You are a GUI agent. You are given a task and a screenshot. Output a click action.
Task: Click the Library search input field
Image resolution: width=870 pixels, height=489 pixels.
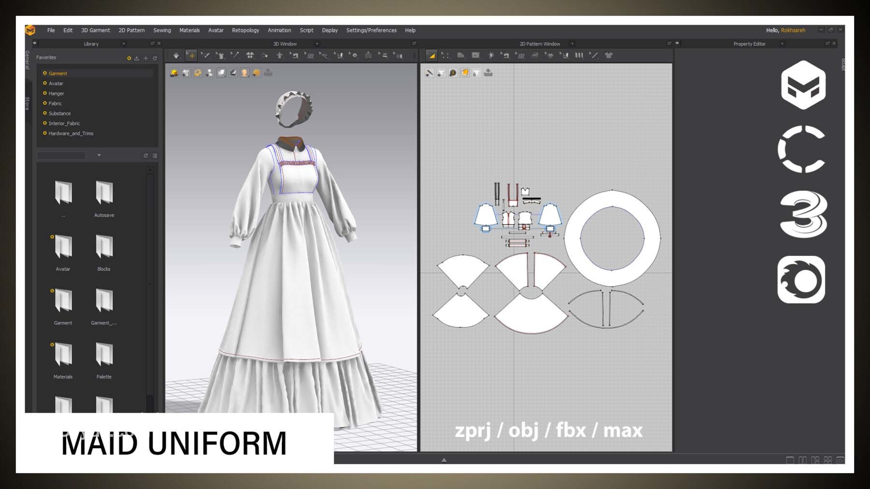click(61, 155)
